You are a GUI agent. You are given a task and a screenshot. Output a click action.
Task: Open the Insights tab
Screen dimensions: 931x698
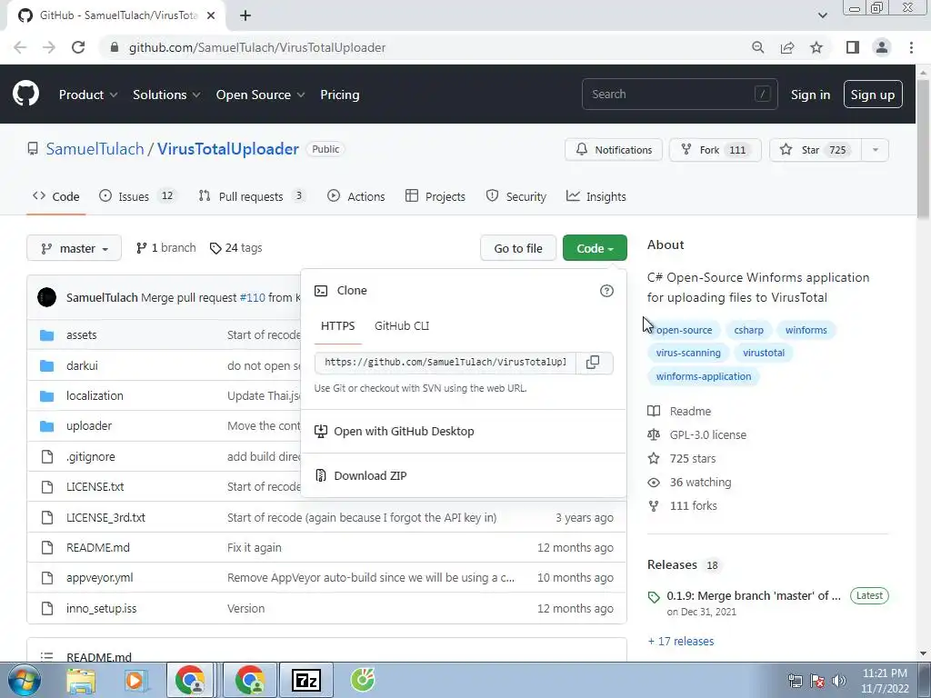click(596, 196)
